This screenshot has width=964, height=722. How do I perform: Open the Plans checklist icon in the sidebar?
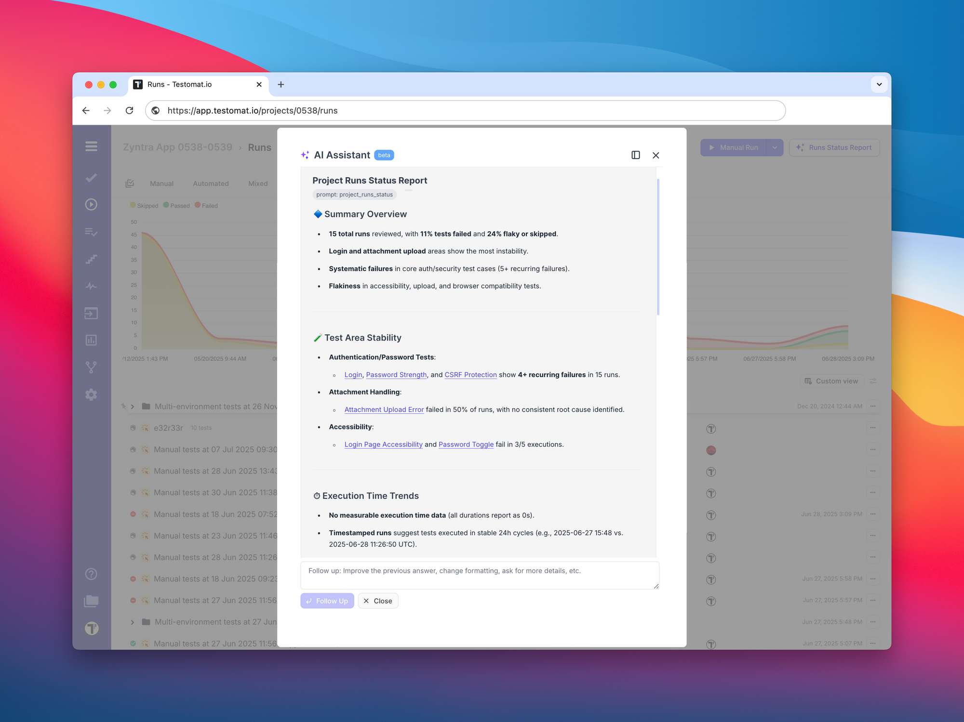click(x=91, y=232)
